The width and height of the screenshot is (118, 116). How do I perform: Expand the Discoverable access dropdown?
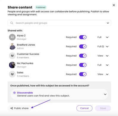[105, 94]
